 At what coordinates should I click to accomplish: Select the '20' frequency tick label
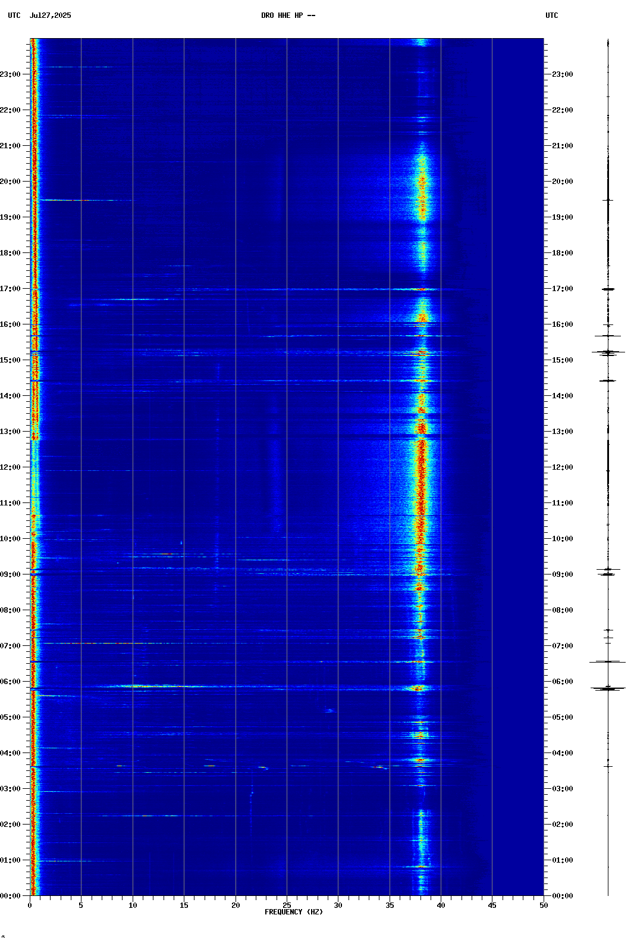[236, 905]
